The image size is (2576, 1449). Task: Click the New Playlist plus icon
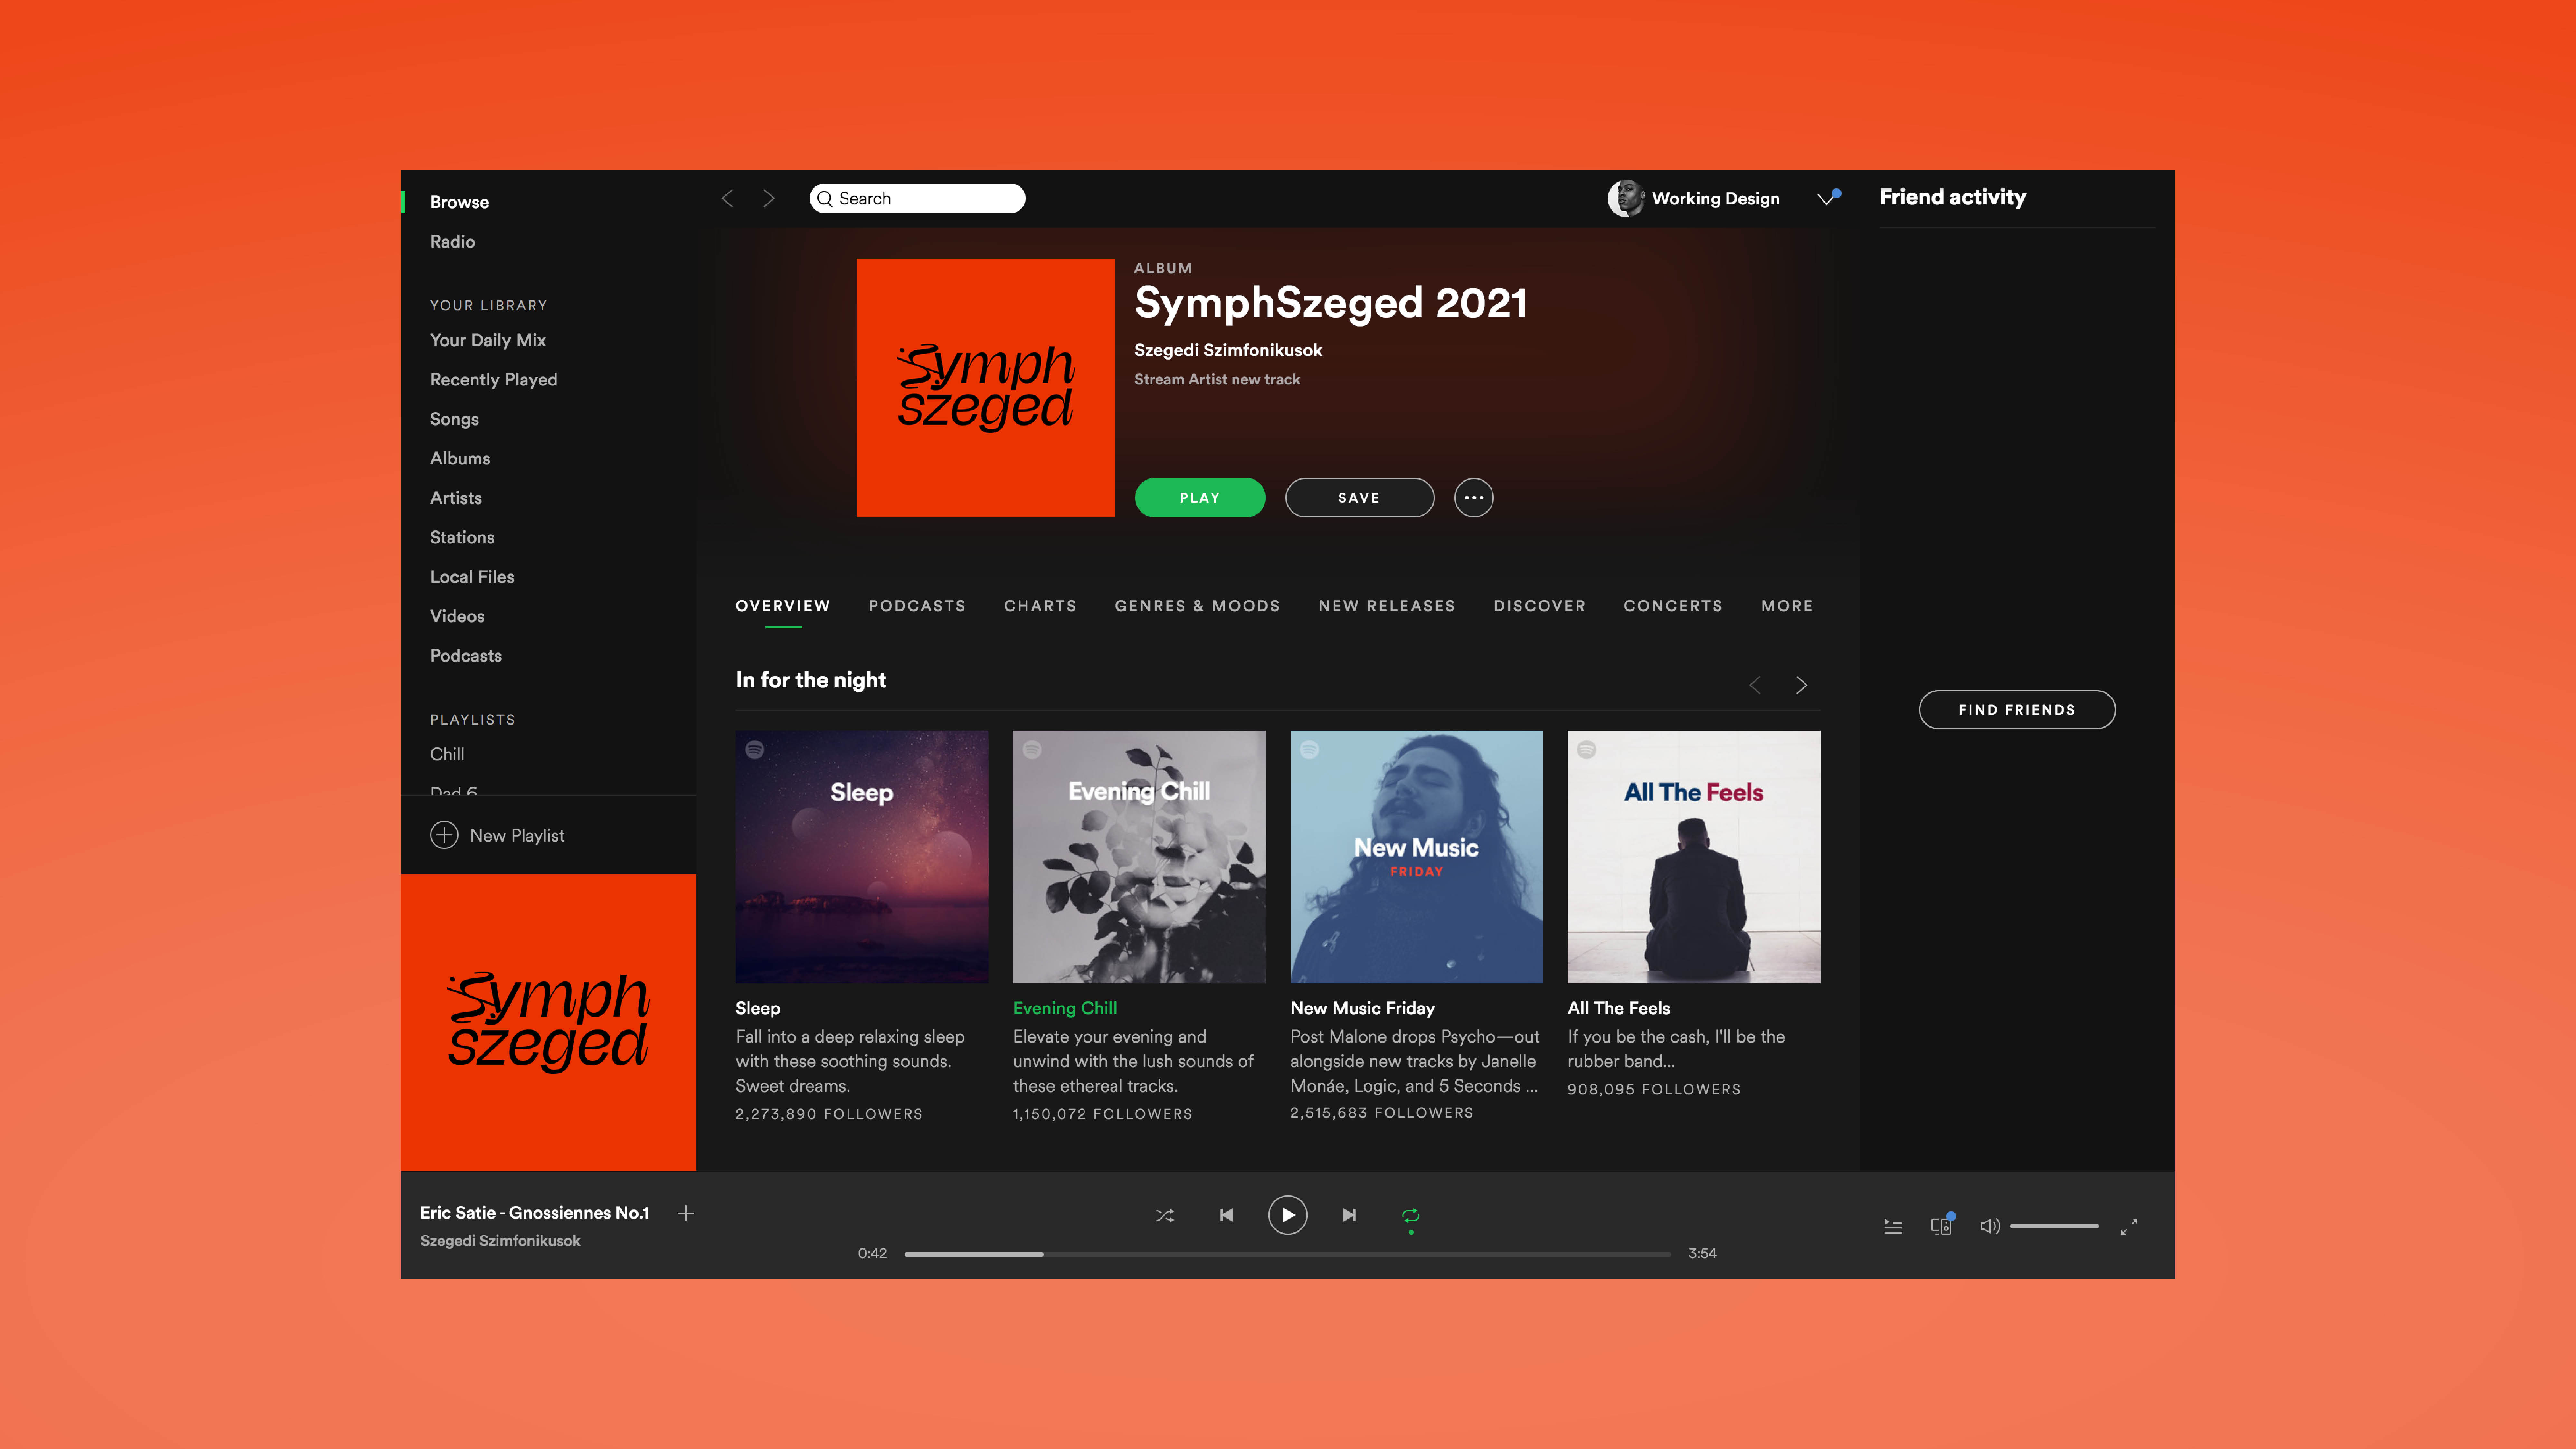click(444, 835)
